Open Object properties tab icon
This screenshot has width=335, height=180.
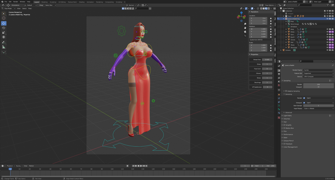point(279,94)
